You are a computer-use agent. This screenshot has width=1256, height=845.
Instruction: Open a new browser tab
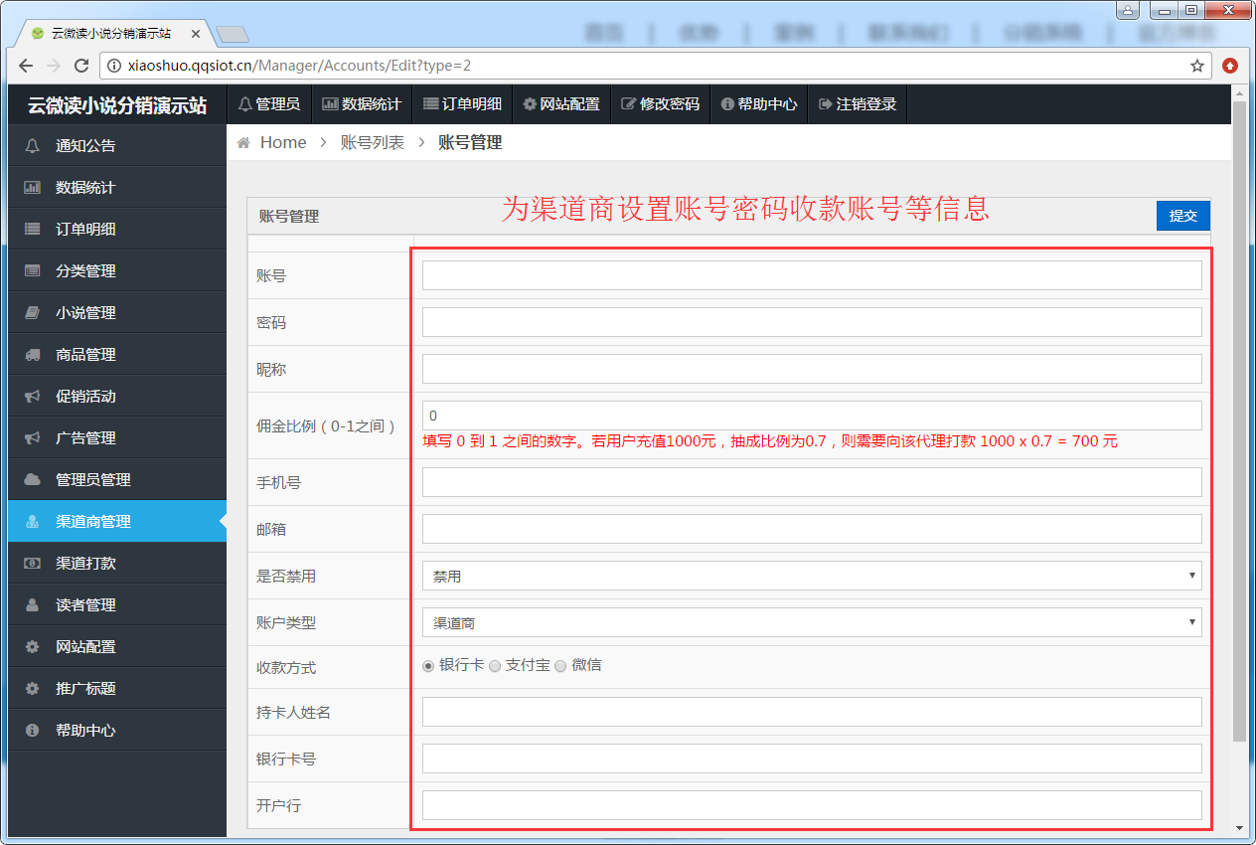click(x=232, y=35)
